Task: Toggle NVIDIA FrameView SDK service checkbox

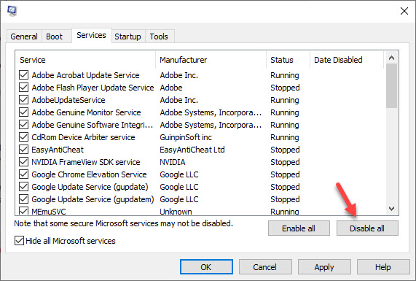Action: tap(23, 162)
